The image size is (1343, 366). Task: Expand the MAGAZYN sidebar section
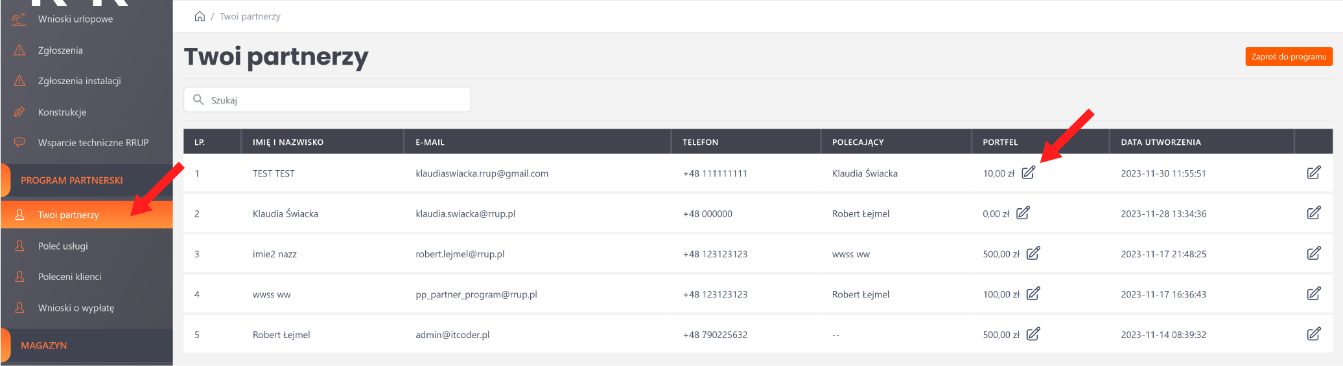click(44, 345)
